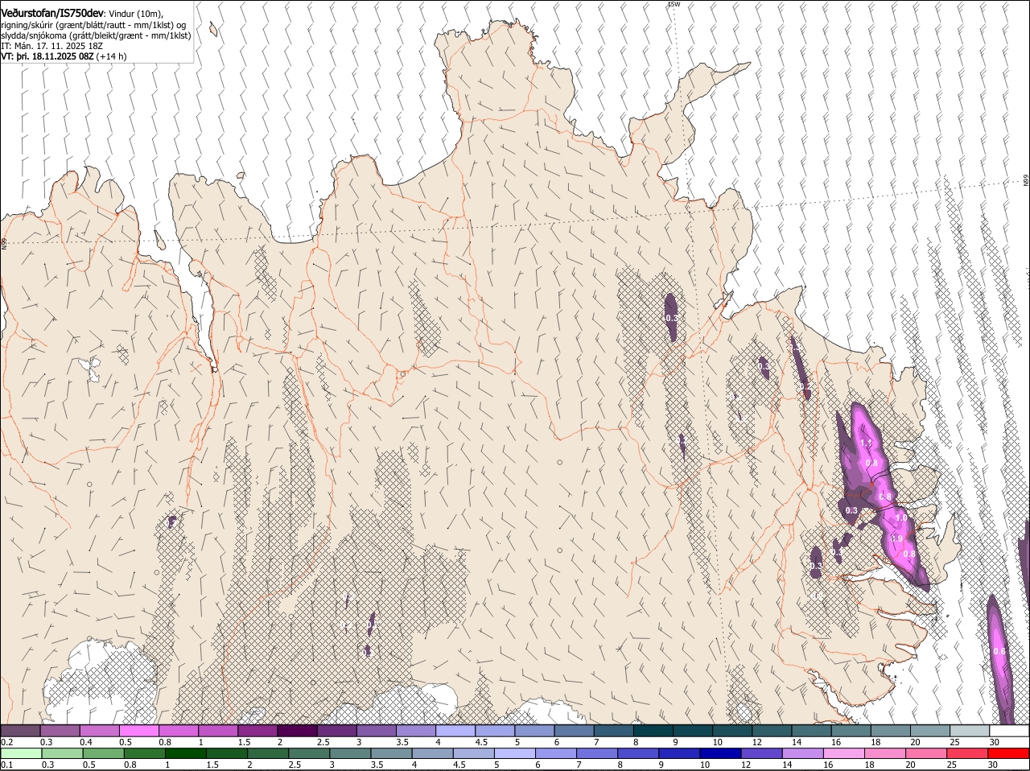Click the 0.1 label in the lower legend
1030x771 pixels.
(x=6, y=765)
